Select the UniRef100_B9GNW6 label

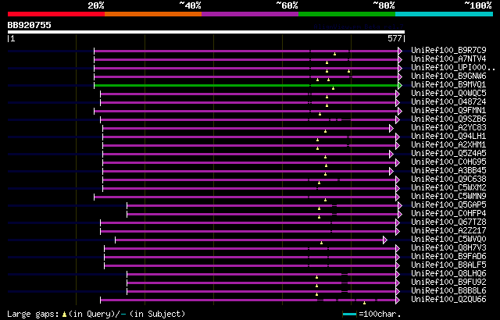448,76
